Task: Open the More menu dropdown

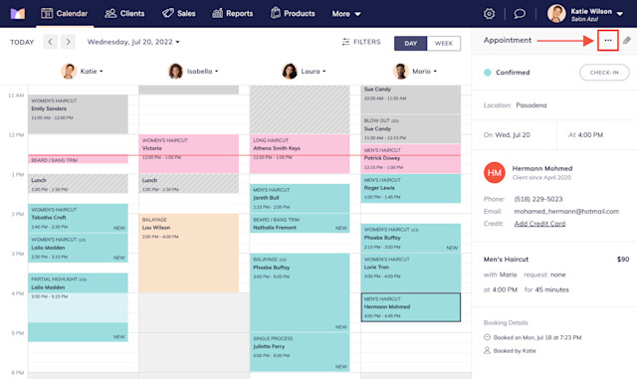Action: [x=346, y=14]
